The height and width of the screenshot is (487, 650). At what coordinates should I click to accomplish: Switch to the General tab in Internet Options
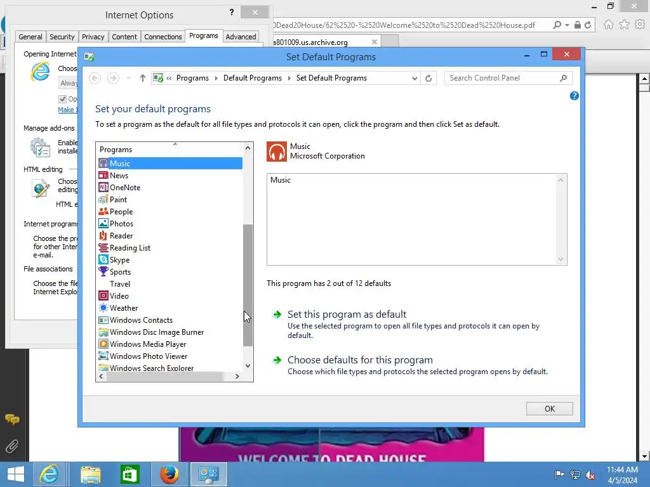[x=30, y=36]
